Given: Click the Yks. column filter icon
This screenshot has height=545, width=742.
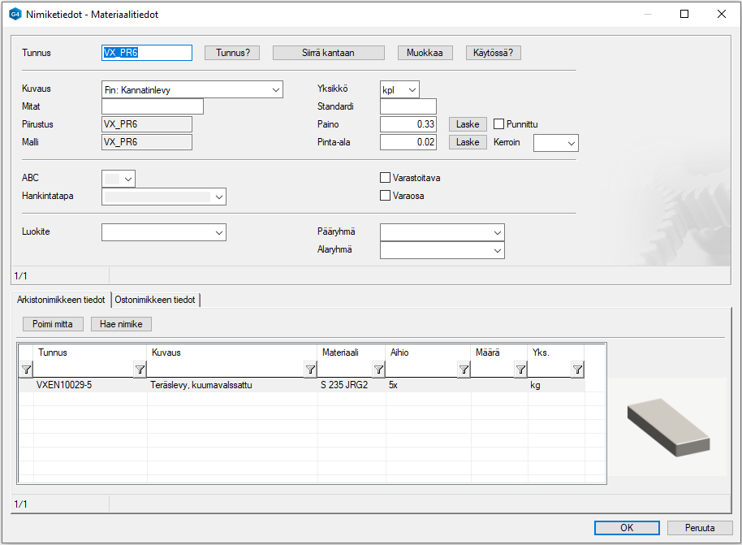Looking at the screenshot, I should coord(577,370).
